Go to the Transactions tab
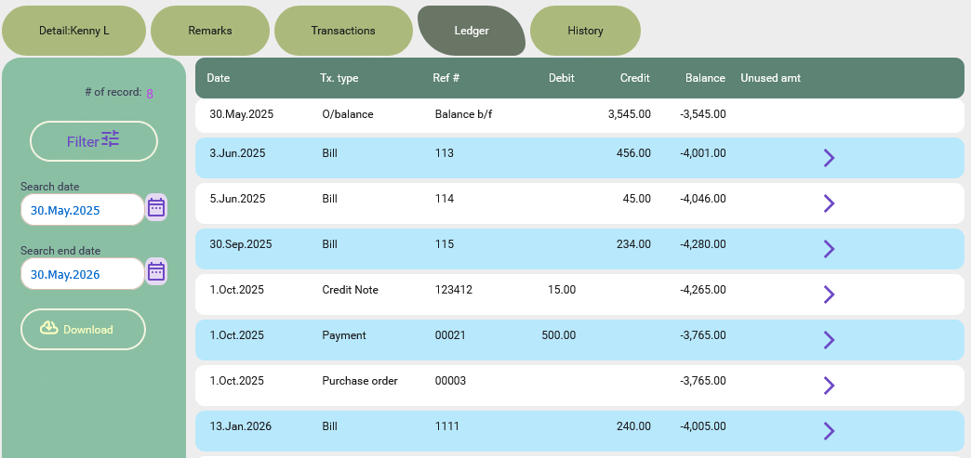The width and height of the screenshot is (971, 458). [x=343, y=31]
